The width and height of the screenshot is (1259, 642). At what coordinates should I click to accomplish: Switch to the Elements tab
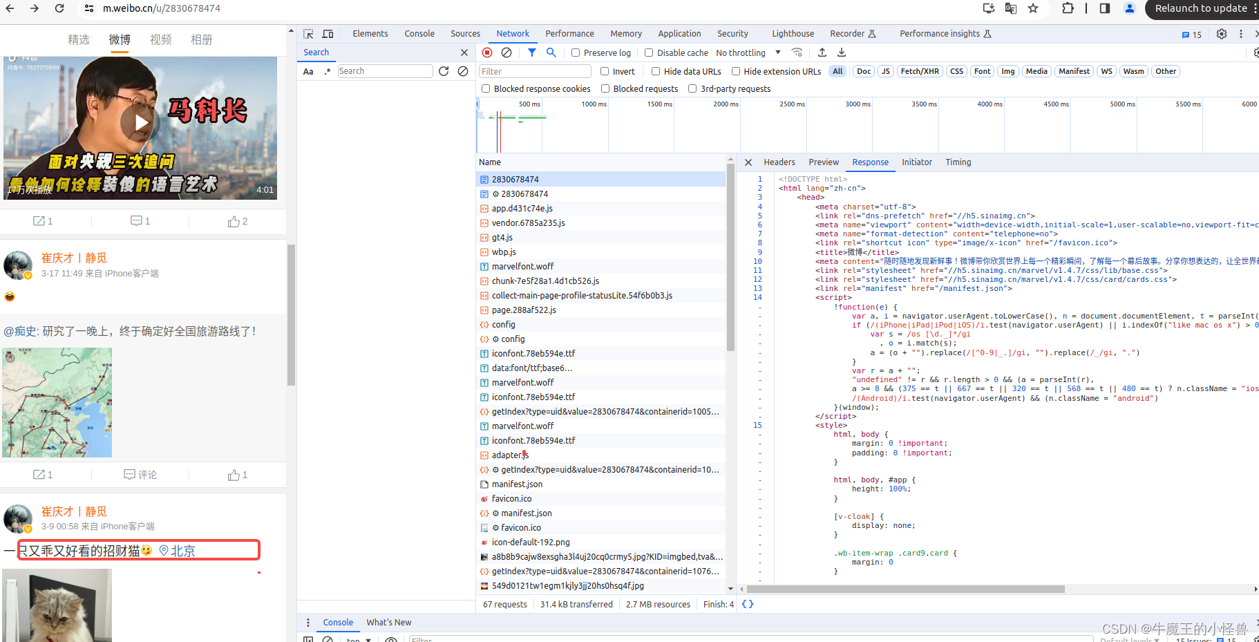pyautogui.click(x=370, y=34)
